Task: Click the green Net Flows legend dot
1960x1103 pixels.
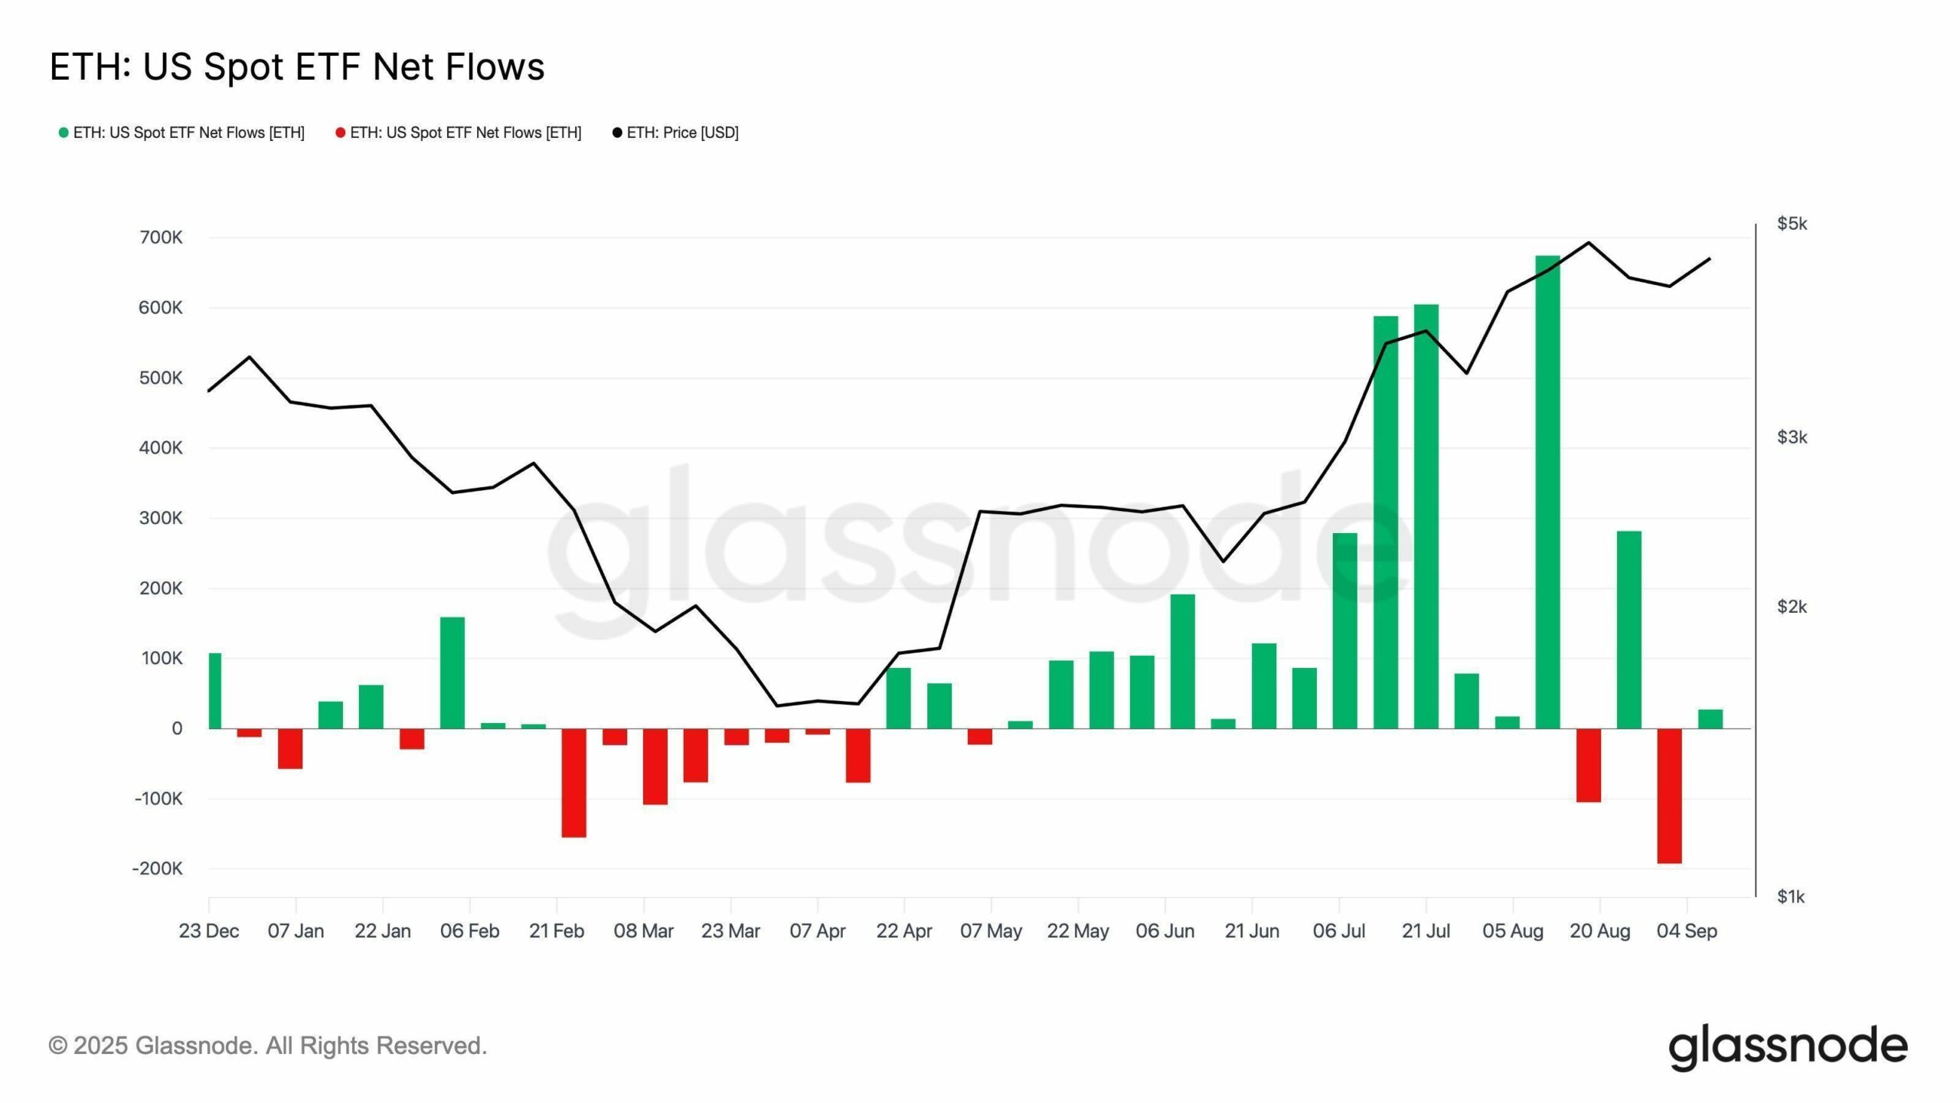Action: [x=64, y=133]
